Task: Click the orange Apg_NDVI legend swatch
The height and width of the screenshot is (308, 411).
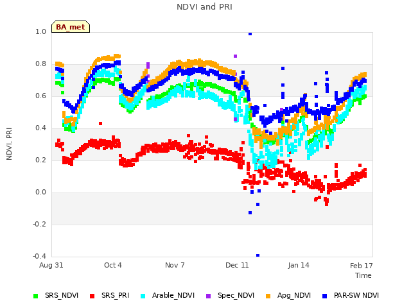Action: coord(268,296)
